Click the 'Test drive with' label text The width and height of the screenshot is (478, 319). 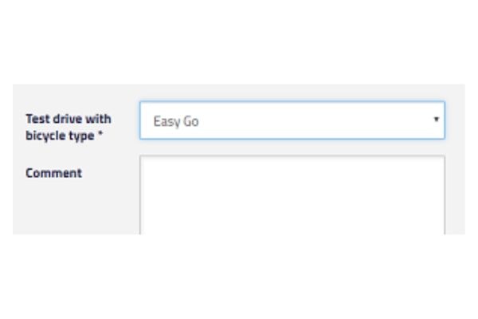pos(69,119)
